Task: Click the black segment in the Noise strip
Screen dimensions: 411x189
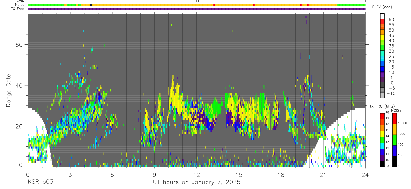Action: 91,5
